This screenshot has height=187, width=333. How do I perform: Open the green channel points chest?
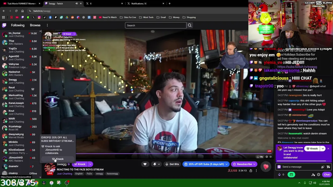(291, 175)
